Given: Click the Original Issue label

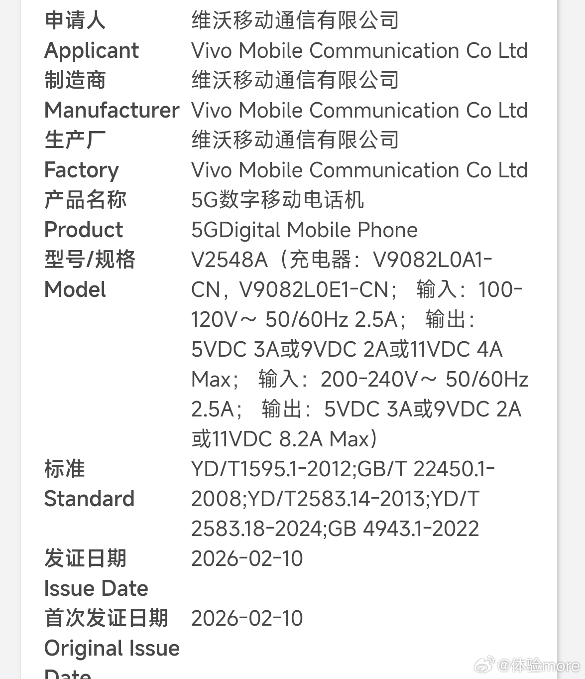Looking at the screenshot, I should coord(112,648).
